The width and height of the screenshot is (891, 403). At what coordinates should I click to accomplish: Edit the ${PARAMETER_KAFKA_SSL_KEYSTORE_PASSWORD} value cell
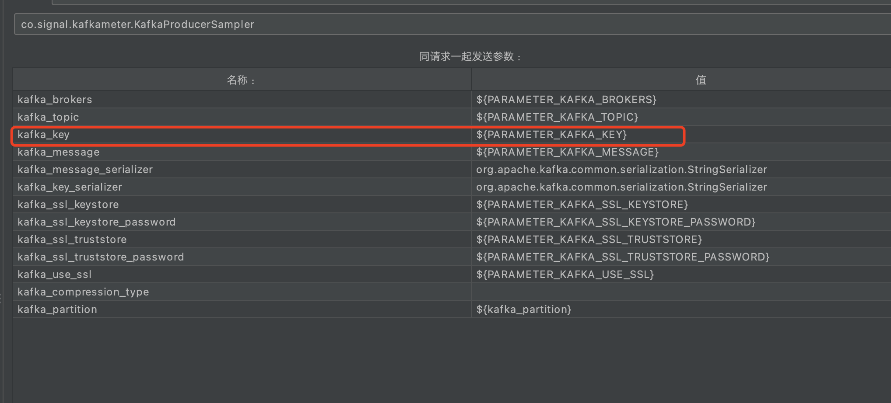tap(681, 222)
